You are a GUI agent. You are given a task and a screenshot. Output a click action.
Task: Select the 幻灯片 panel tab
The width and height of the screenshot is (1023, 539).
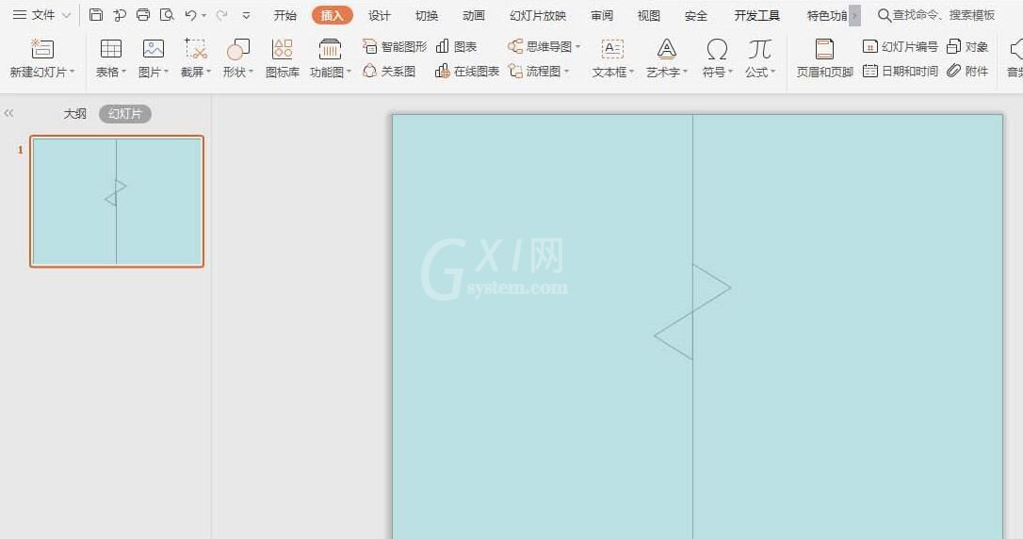[124, 113]
